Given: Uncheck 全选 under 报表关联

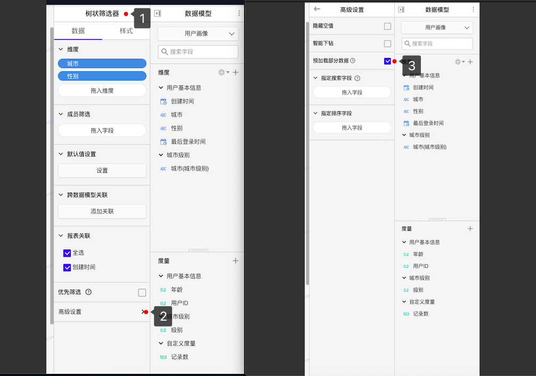Looking at the screenshot, I should (x=67, y=253).
